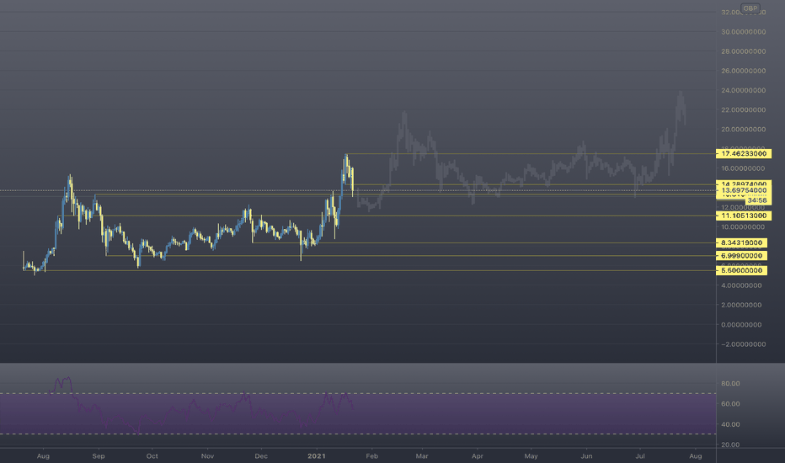Select the 5.60000000 price level label
The image size is (785, 463).
point(741,270)
